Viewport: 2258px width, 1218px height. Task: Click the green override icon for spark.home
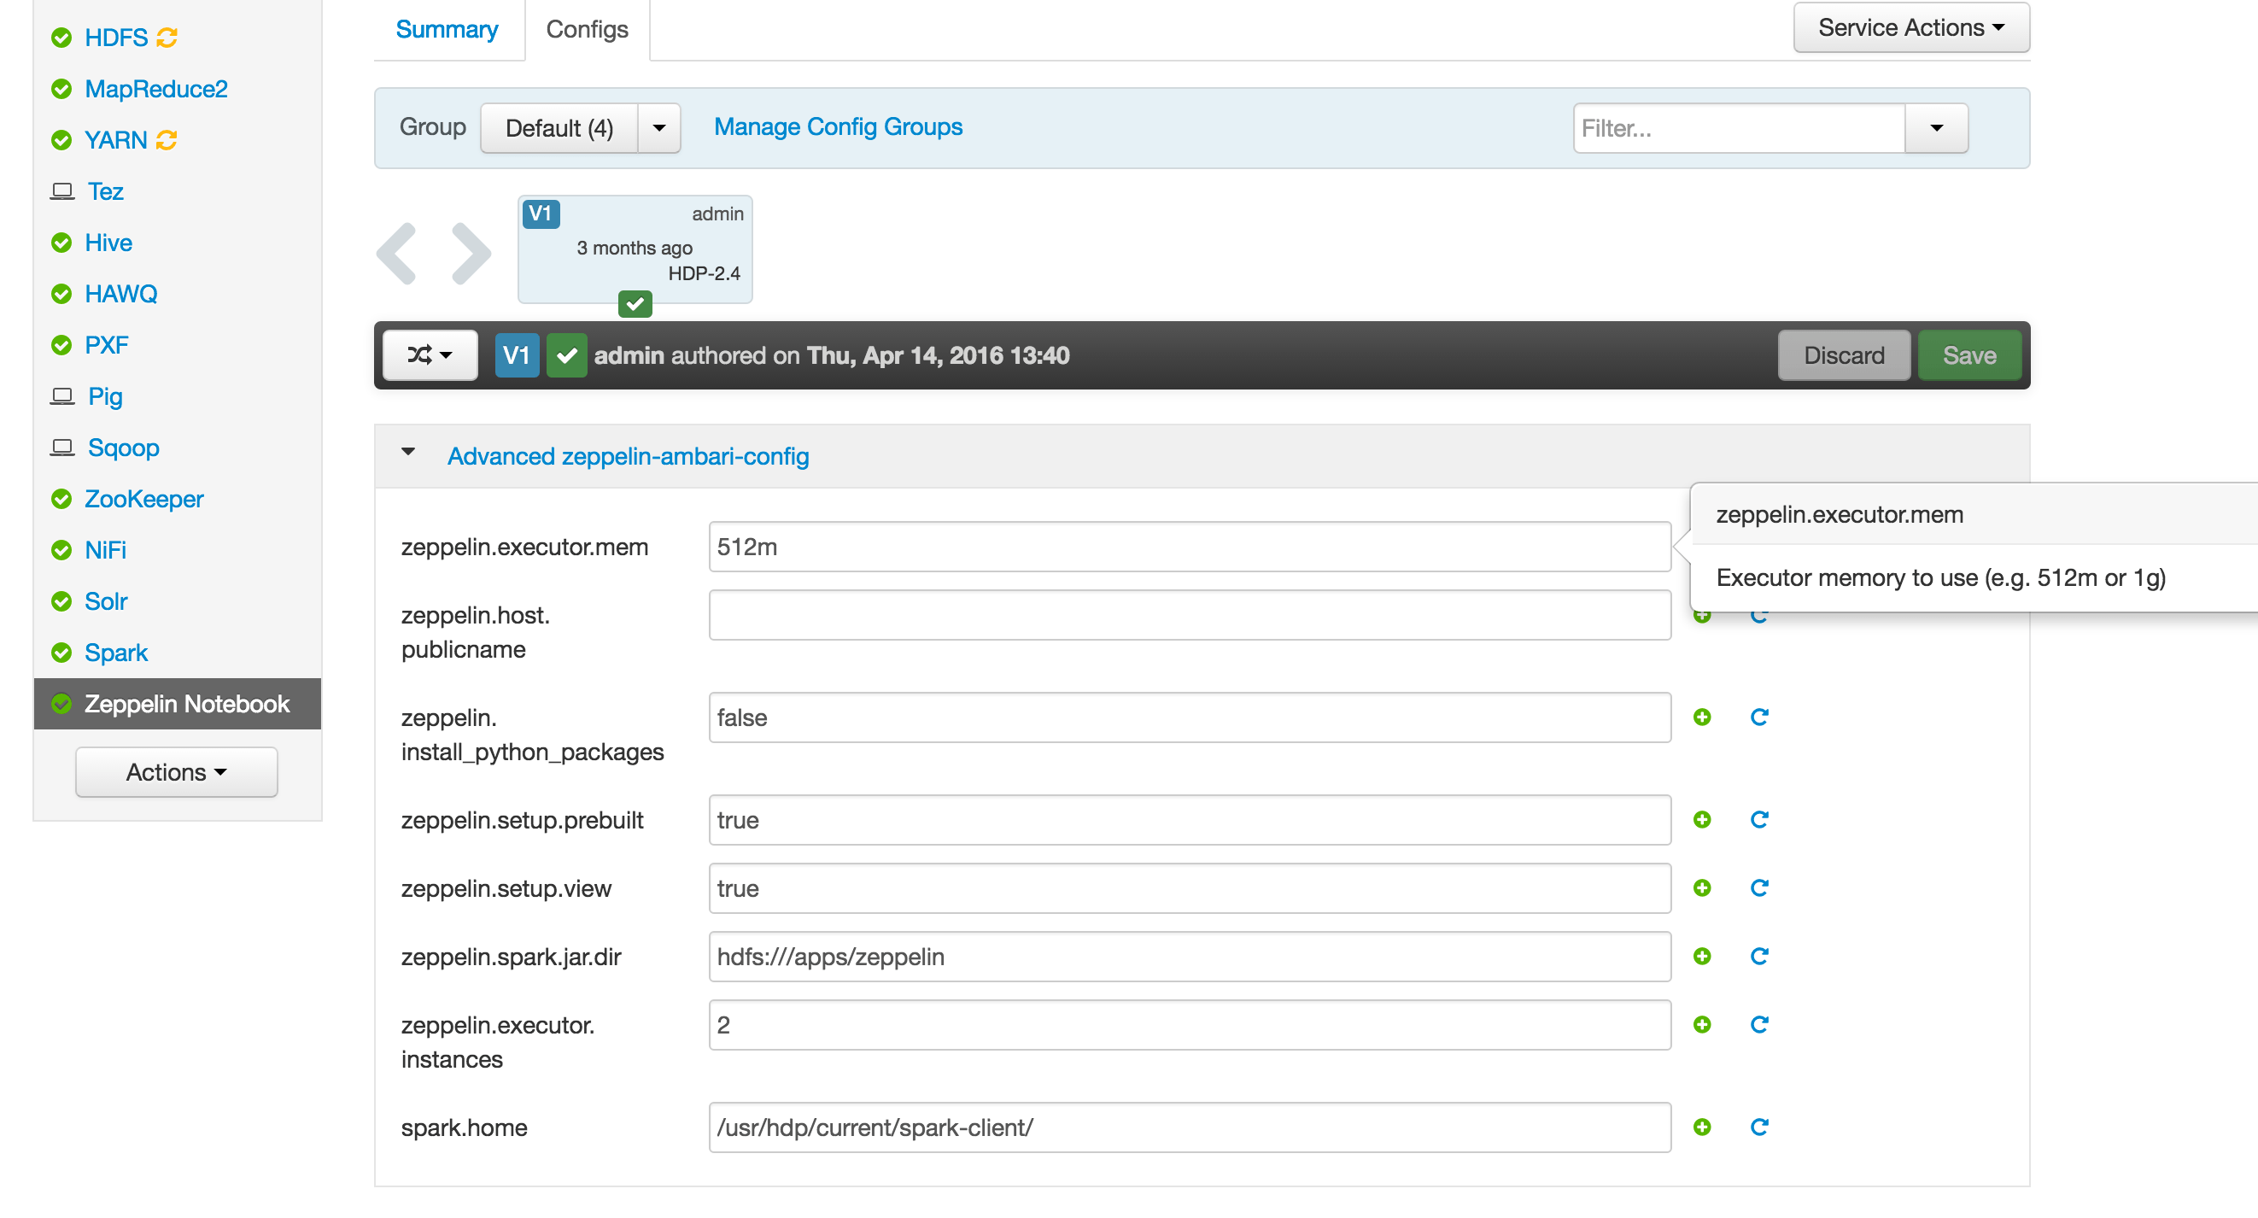(x=1702, y=1127)
